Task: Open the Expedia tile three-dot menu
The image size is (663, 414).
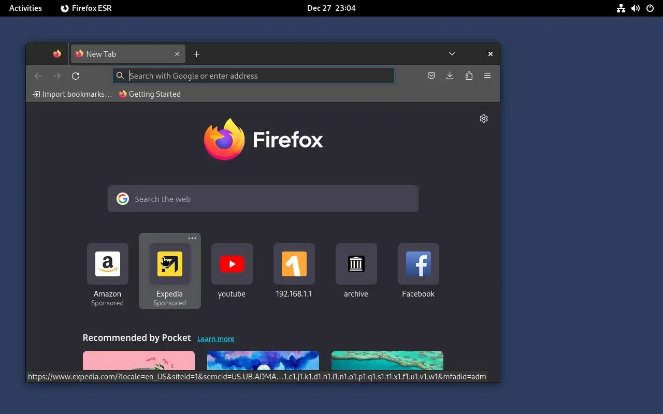Action: coord(192,239)
